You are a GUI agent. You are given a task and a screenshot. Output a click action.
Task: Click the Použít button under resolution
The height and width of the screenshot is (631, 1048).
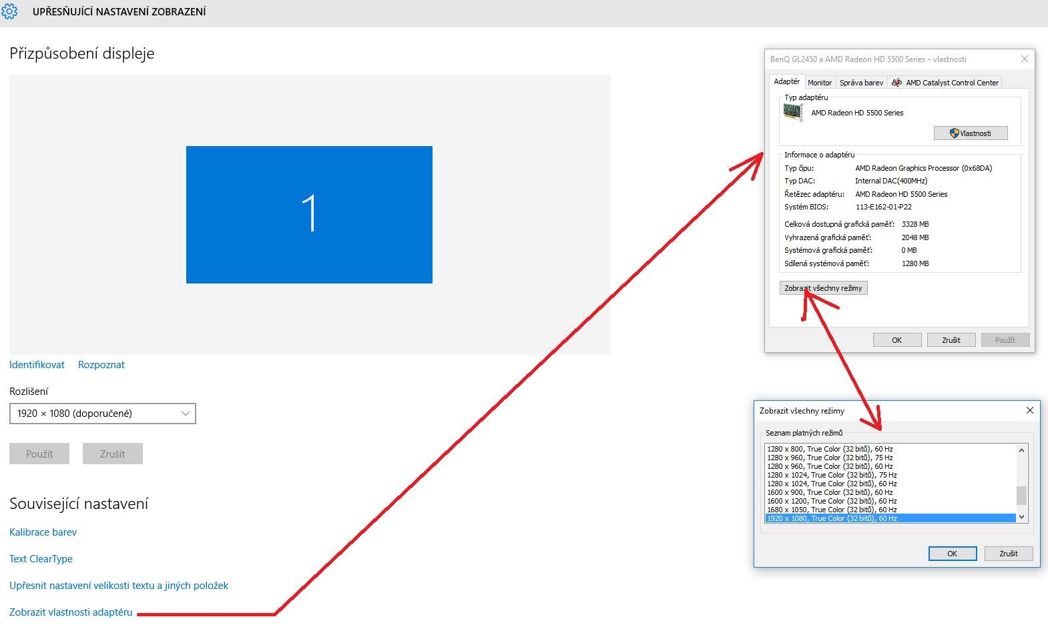tap(39, 454)
